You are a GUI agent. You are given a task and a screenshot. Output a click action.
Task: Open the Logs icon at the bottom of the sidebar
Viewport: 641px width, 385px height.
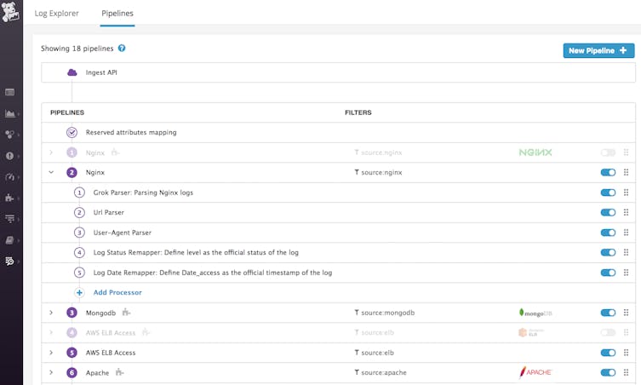pyautogui.click(x=10, y=261)
